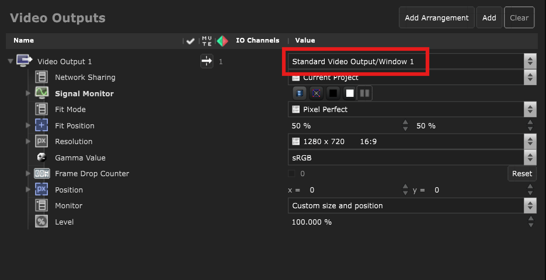Click the Network Sharing list icon
This screenshot has height=280, width=546.
click(41, 77)
